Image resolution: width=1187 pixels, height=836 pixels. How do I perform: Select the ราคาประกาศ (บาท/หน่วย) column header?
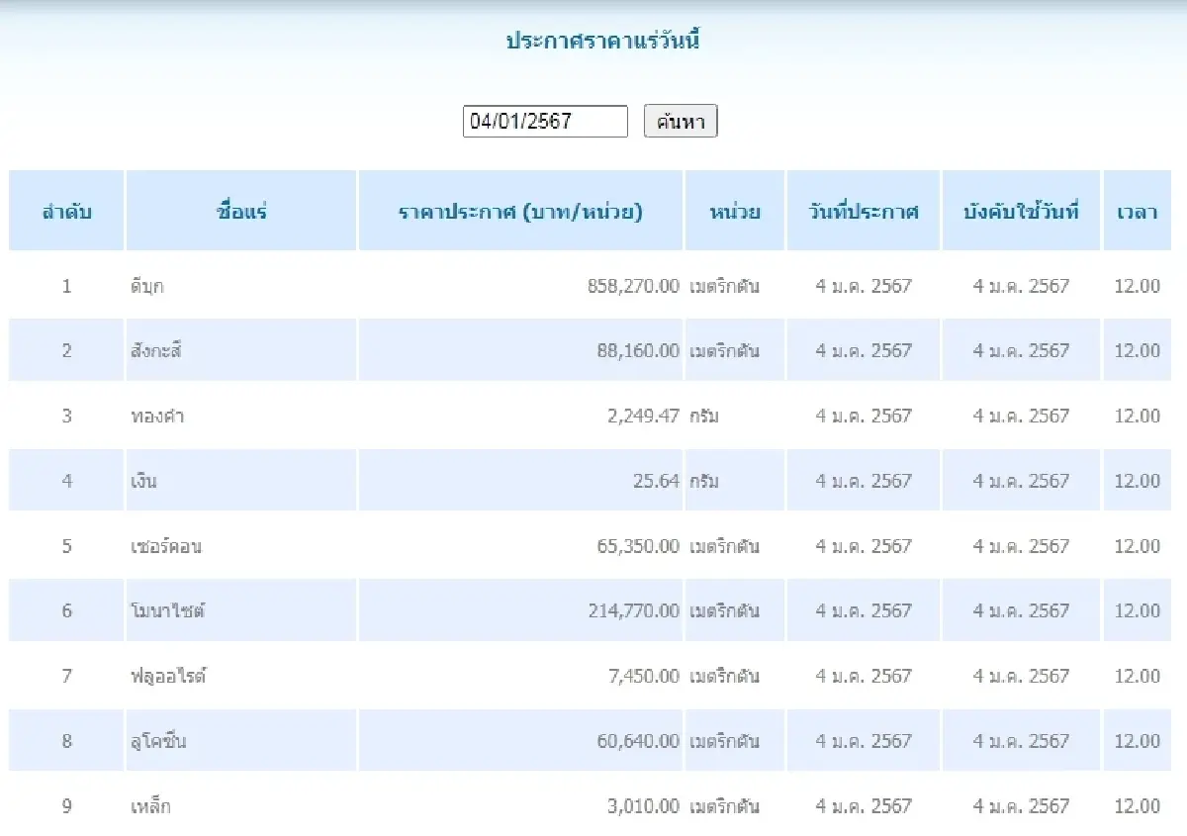click(x=520, y=211)
